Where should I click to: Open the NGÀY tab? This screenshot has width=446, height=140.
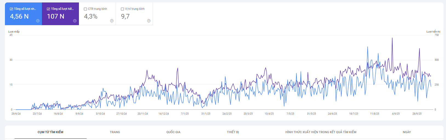tap(407, 132)
